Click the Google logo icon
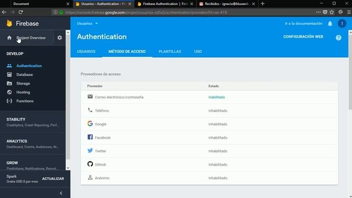352x198 pixels. pyautogui.click(x=90, y=123)
